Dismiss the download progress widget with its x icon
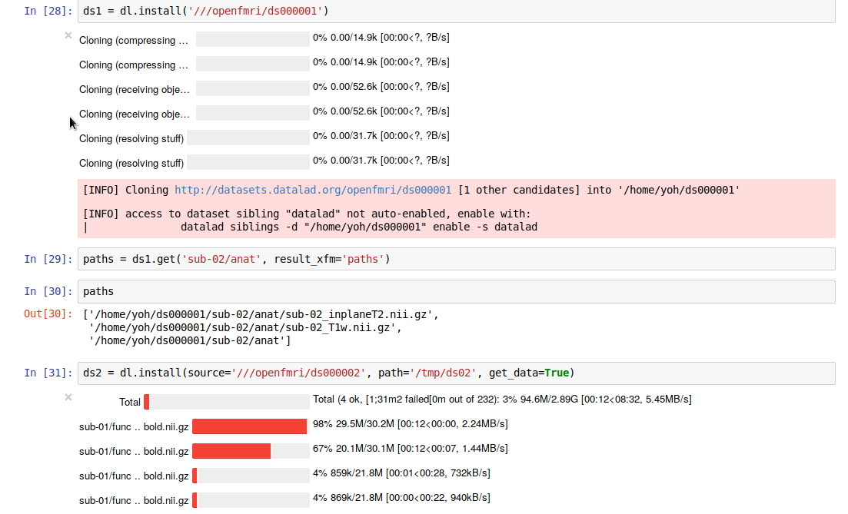This screenshot has width=848, height=514. (x=68, y=397)
